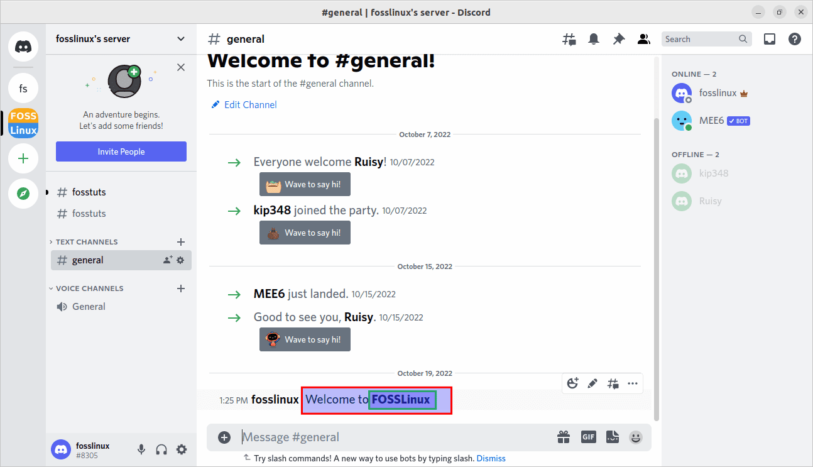The image size is (813, 467).
Task: Open the Threads icon in channel header
Action: pyautogui.click(x=569, y=39)
